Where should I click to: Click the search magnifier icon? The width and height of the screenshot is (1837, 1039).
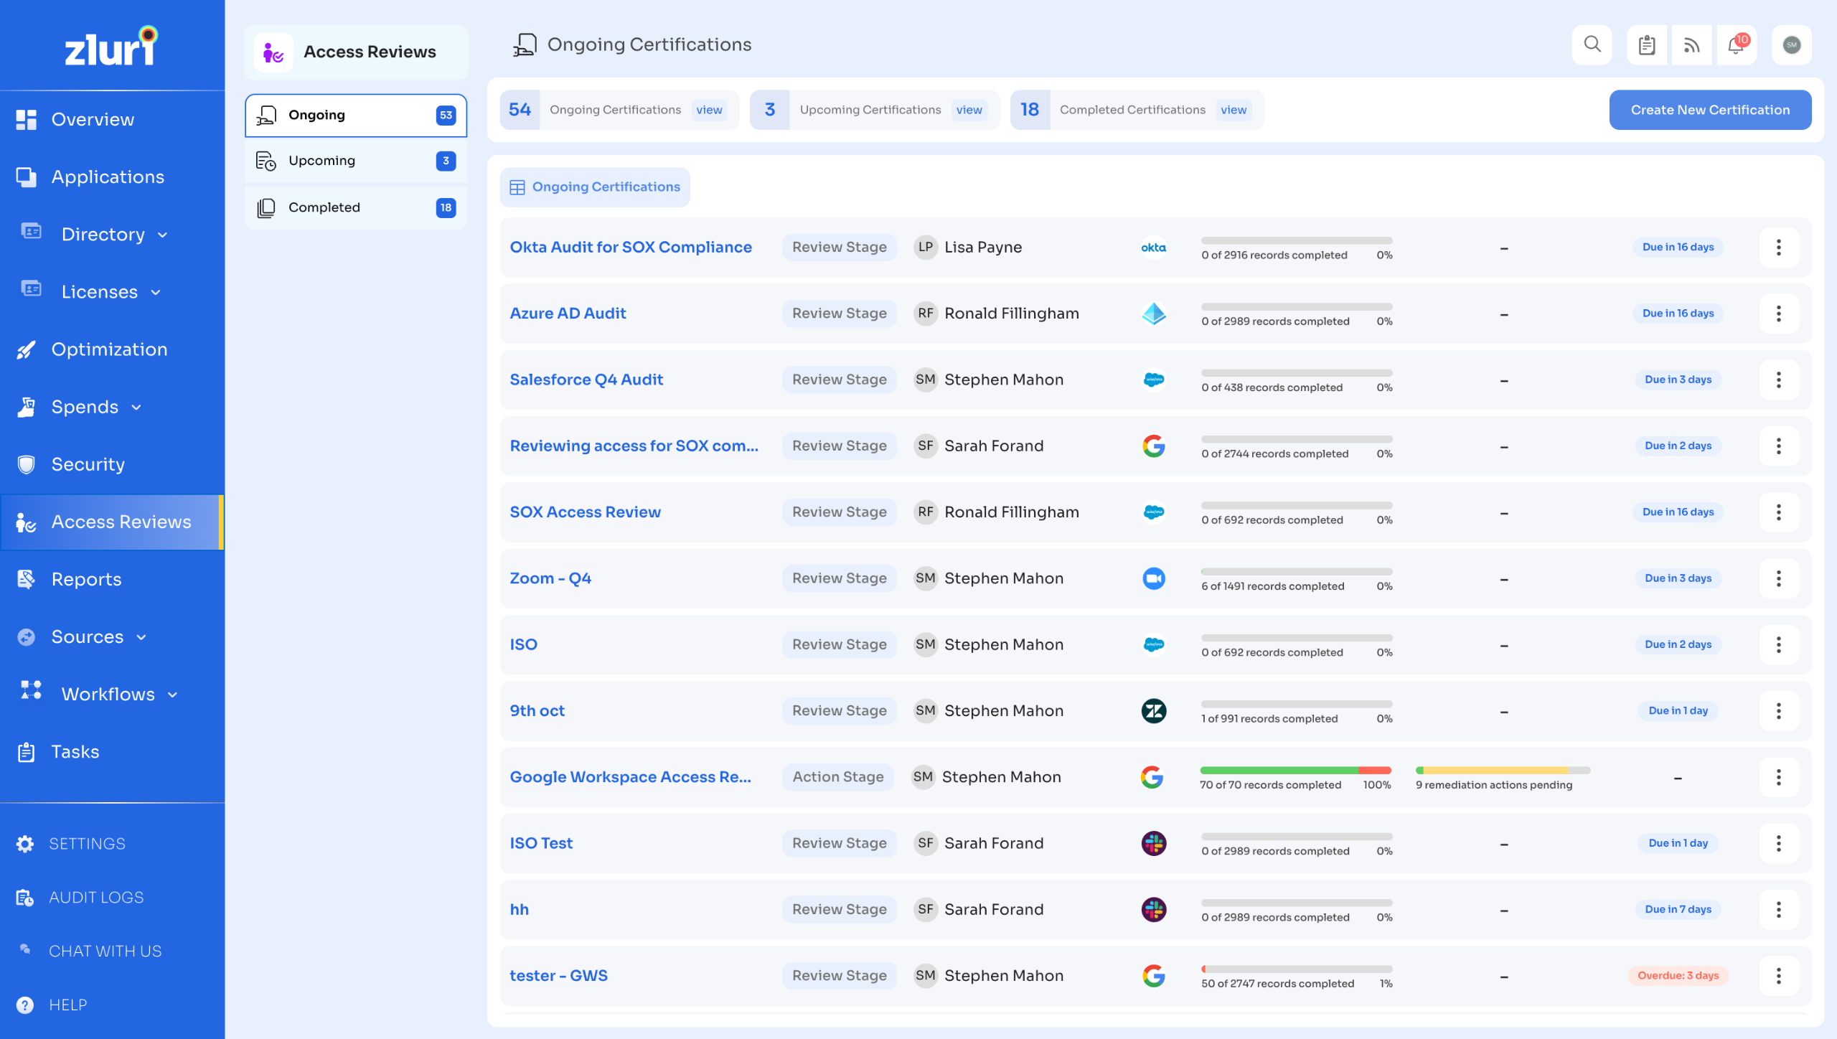pyautogui.click(x=1592, y=44)
